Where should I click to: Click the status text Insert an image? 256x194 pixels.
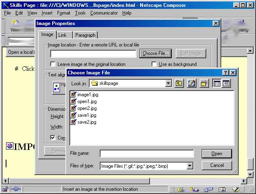[x=100, y=189]
